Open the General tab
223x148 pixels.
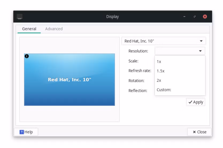(29, 29)
